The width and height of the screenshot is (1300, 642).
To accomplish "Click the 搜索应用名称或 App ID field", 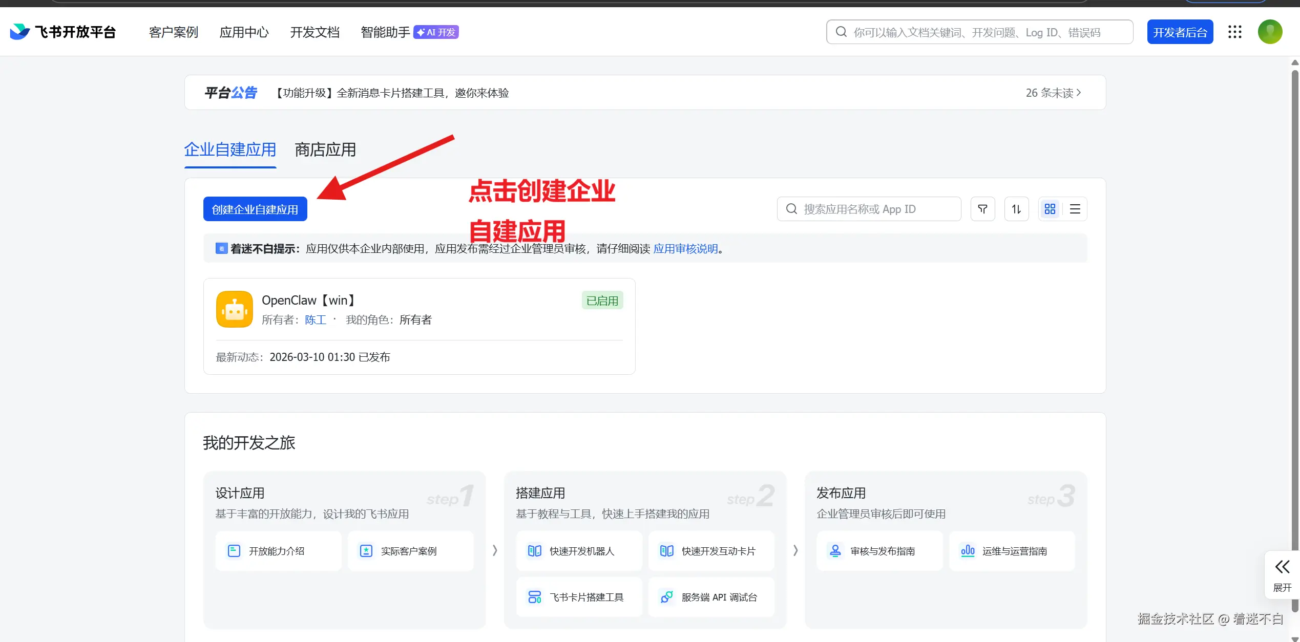I will [x=869, y=209].
